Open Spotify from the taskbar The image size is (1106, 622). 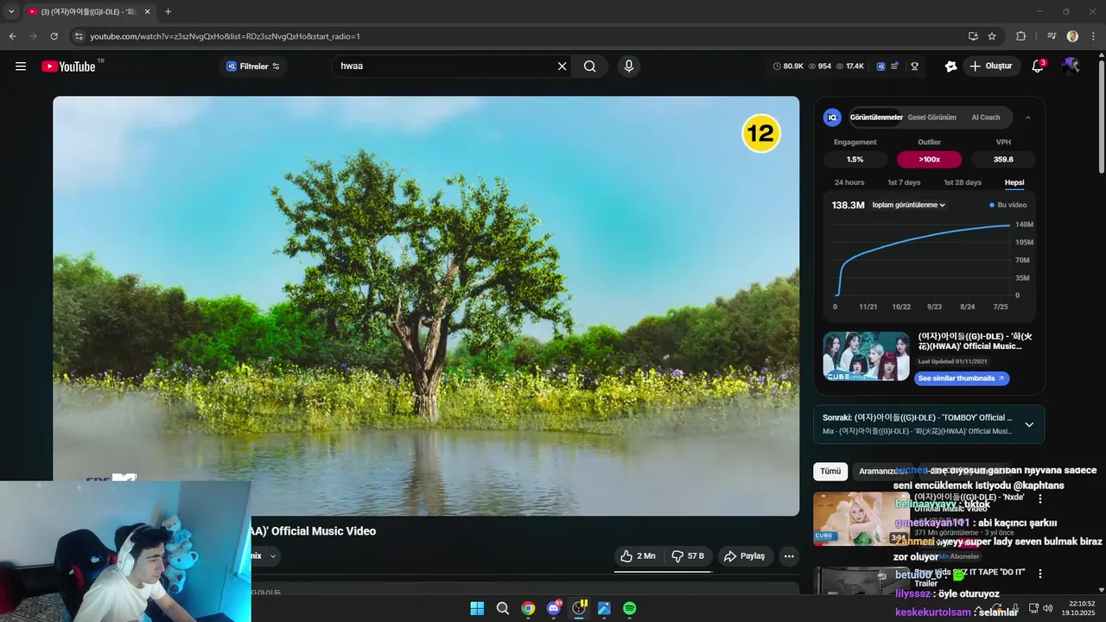coord(630,608)
